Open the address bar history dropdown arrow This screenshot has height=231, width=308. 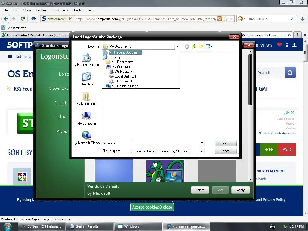231,19
